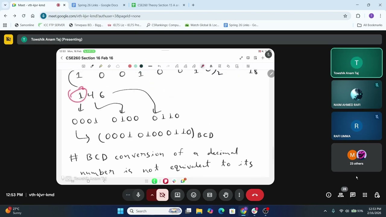The width and height of the screenshot is (386, 217).
Task: Show hidden system tray icons
Action: (325, 211)
